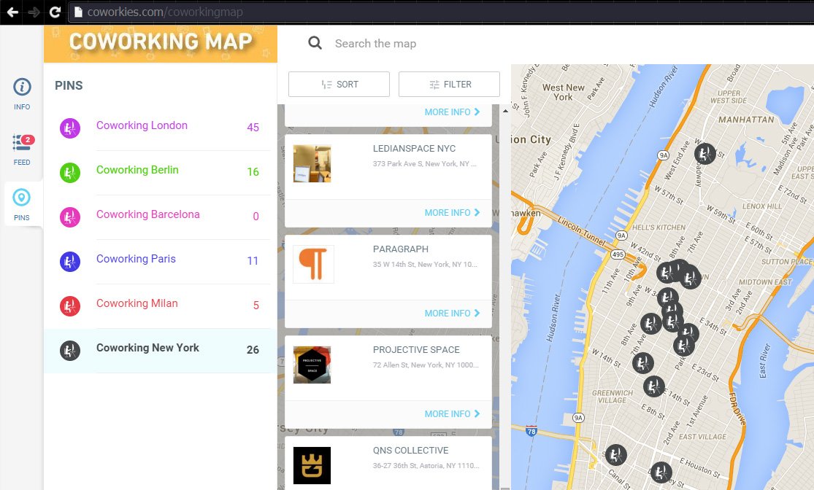The image size is (814, 490).
Task: Click the browser back arrow
Action: pos(12,12)
